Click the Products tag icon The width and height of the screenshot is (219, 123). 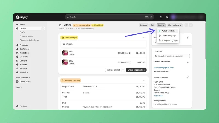(x=17, y=45)
